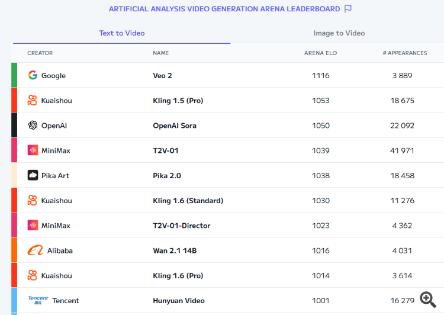Click the Google logo icon
The image size is (444, 315).
(x=33, y=75)
